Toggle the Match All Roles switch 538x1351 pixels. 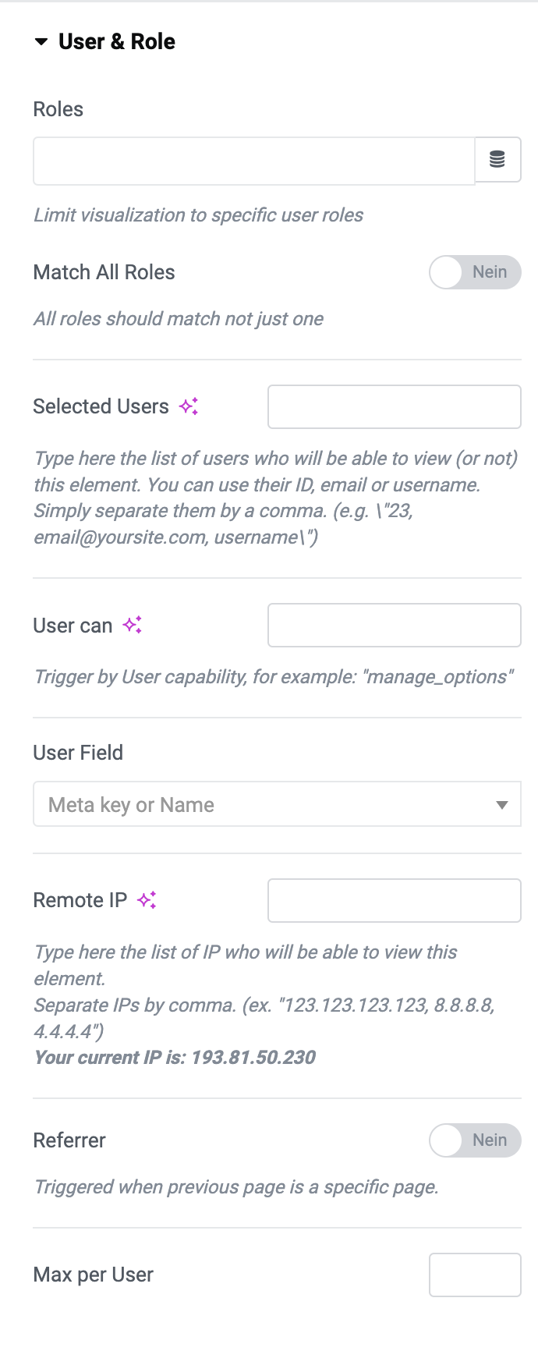pyautogui.click(x=475, y=272)
